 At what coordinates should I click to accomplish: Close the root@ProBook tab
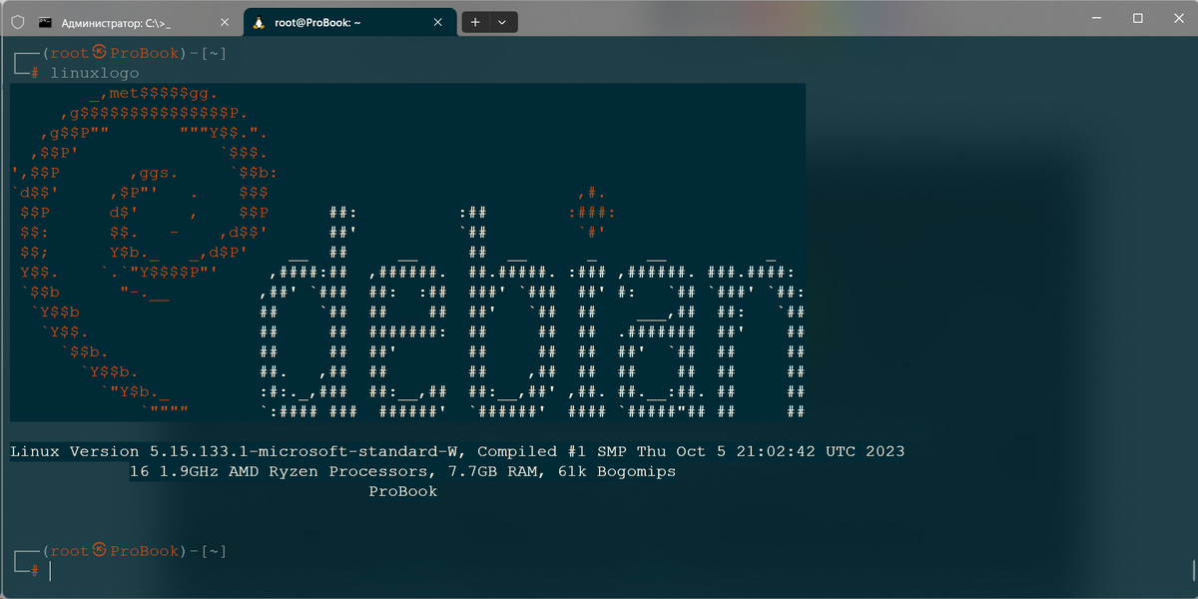[437, 21]
